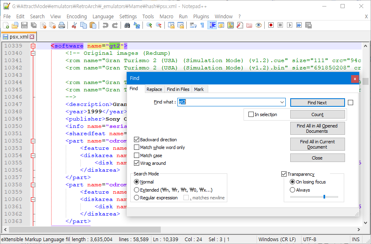
Task: Select Regular expression search mode
Action: 136,198
